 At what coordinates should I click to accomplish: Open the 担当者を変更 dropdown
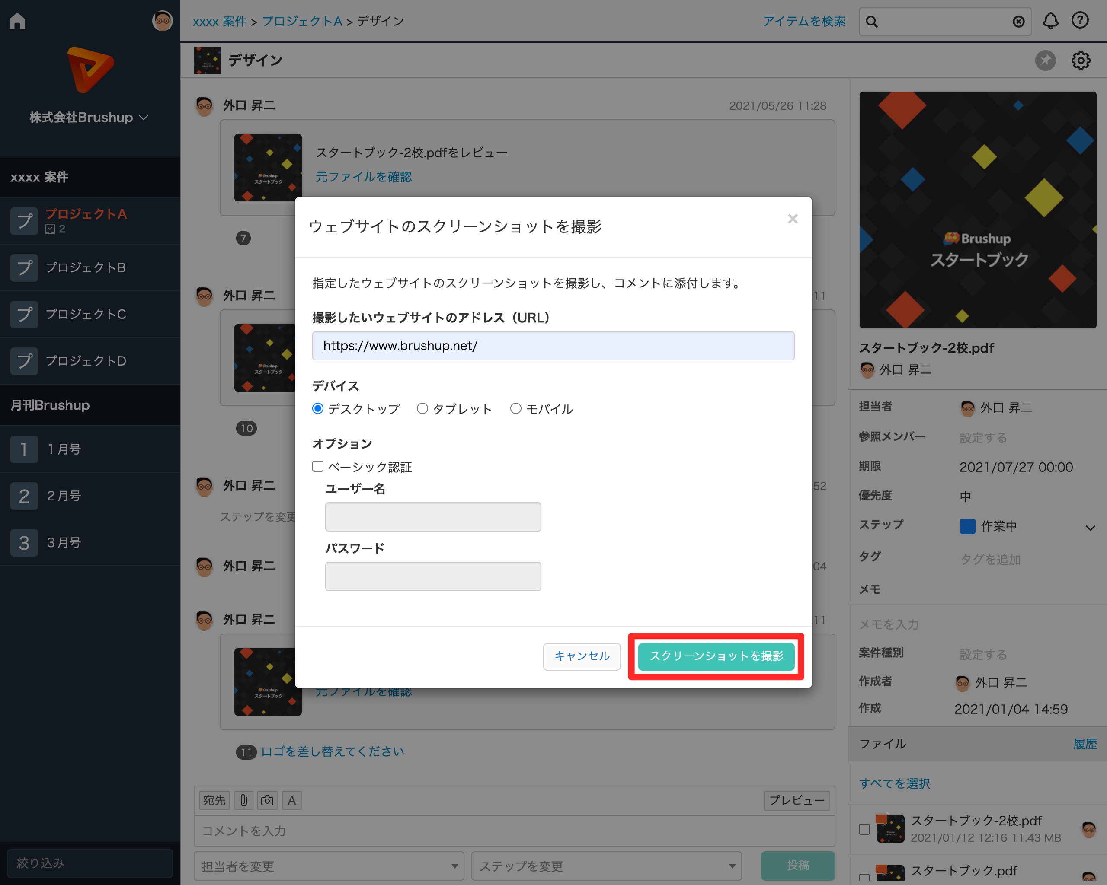[329, 866]
